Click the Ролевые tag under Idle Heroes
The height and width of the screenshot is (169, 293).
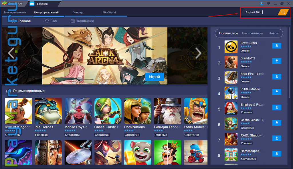(41, 135)
